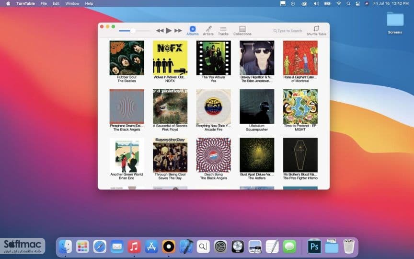Open Mail from the Dock

point(117,247)
